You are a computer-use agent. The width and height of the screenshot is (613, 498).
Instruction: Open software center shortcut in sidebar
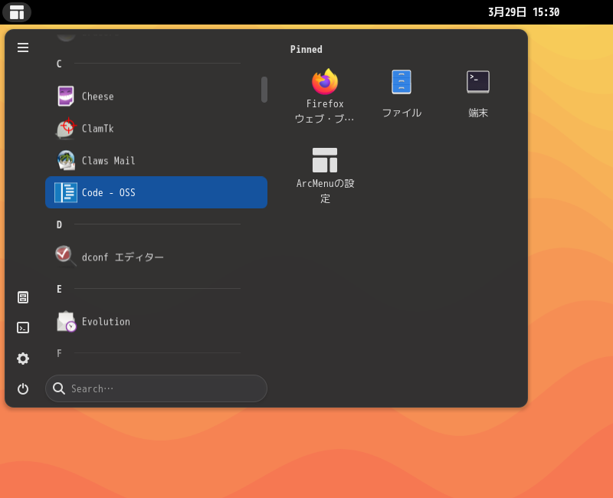[23, 297]
